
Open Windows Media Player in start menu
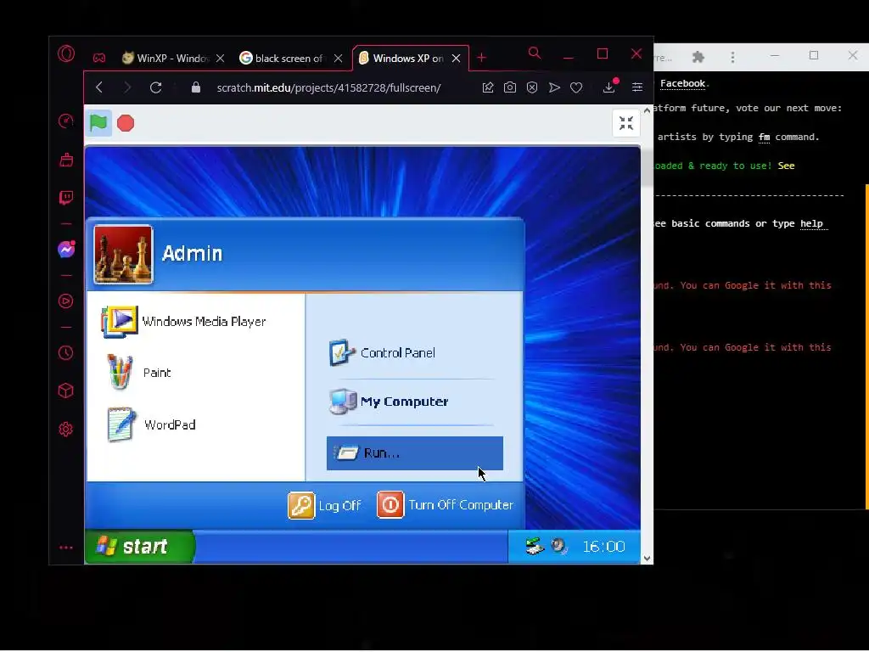pyautogui.click(x=183, y=322)
